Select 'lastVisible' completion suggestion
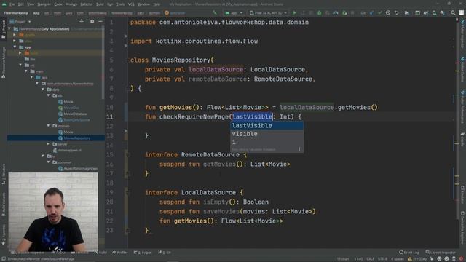This screenshot has width=466, height=262. 267,125
